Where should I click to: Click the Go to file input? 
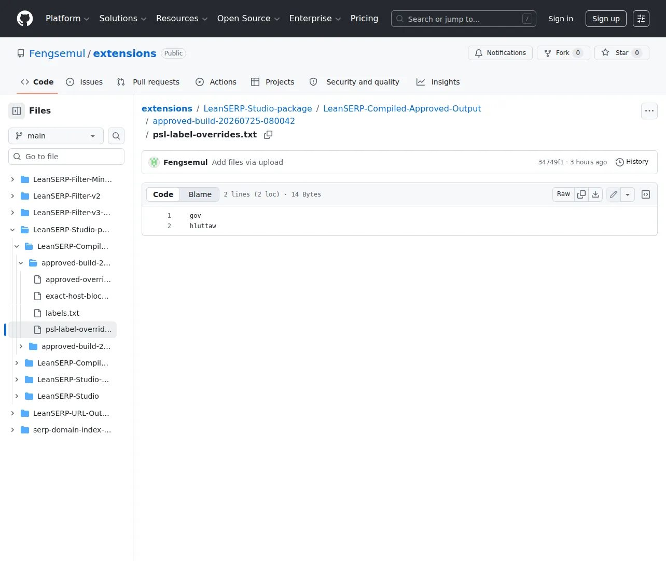66,157
